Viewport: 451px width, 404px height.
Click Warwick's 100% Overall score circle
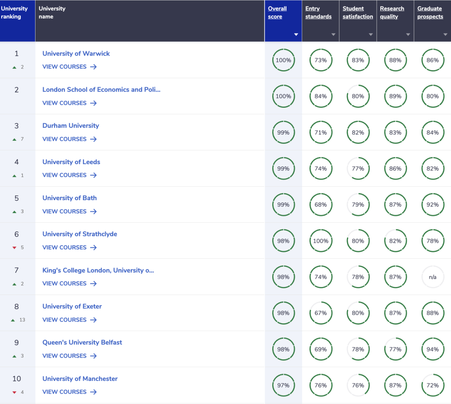[283, 60]
